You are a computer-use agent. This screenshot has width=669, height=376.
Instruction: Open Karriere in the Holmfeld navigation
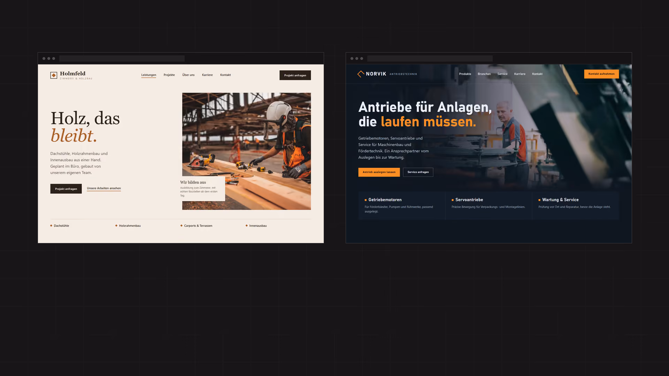(207, 75)
